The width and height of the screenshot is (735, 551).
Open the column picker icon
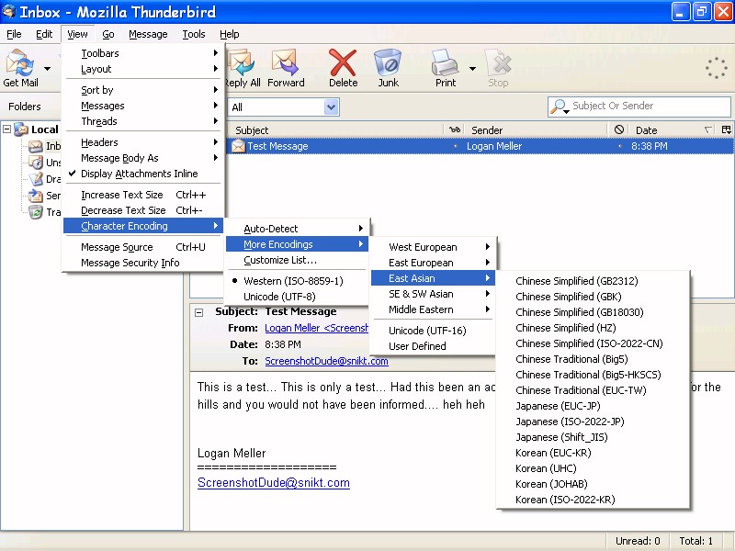pyautogui.click(x=727, y=129)
